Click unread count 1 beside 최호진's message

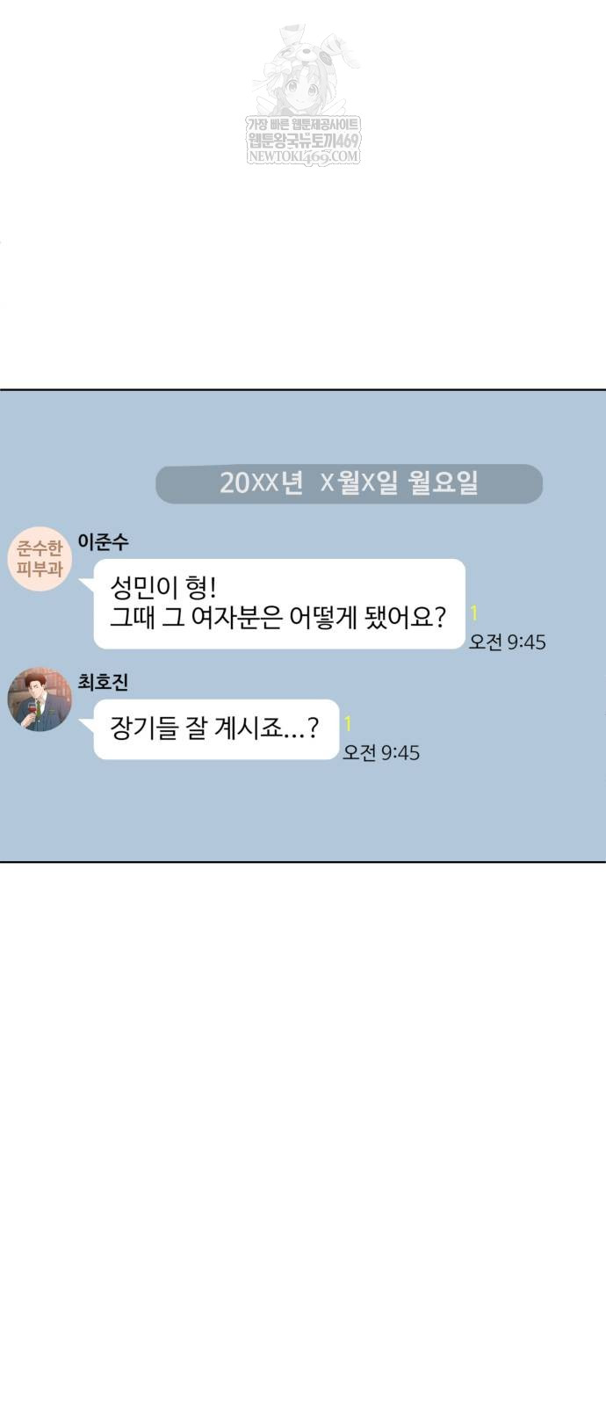(349, 724)
